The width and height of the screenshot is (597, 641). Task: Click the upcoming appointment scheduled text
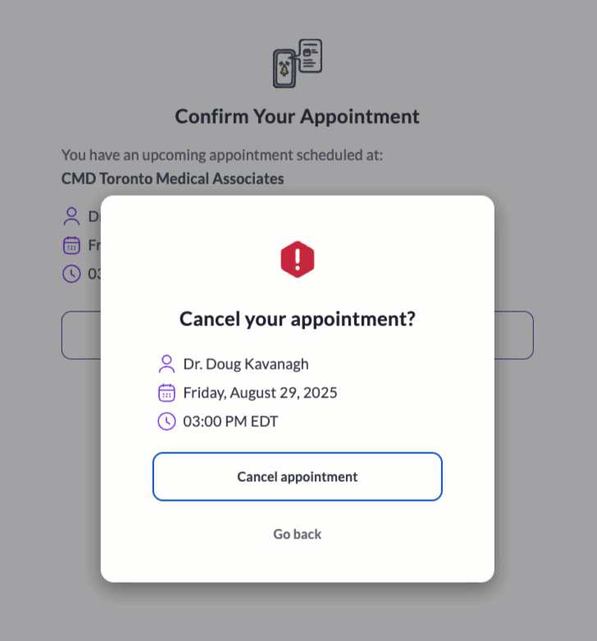click(222, 156)
